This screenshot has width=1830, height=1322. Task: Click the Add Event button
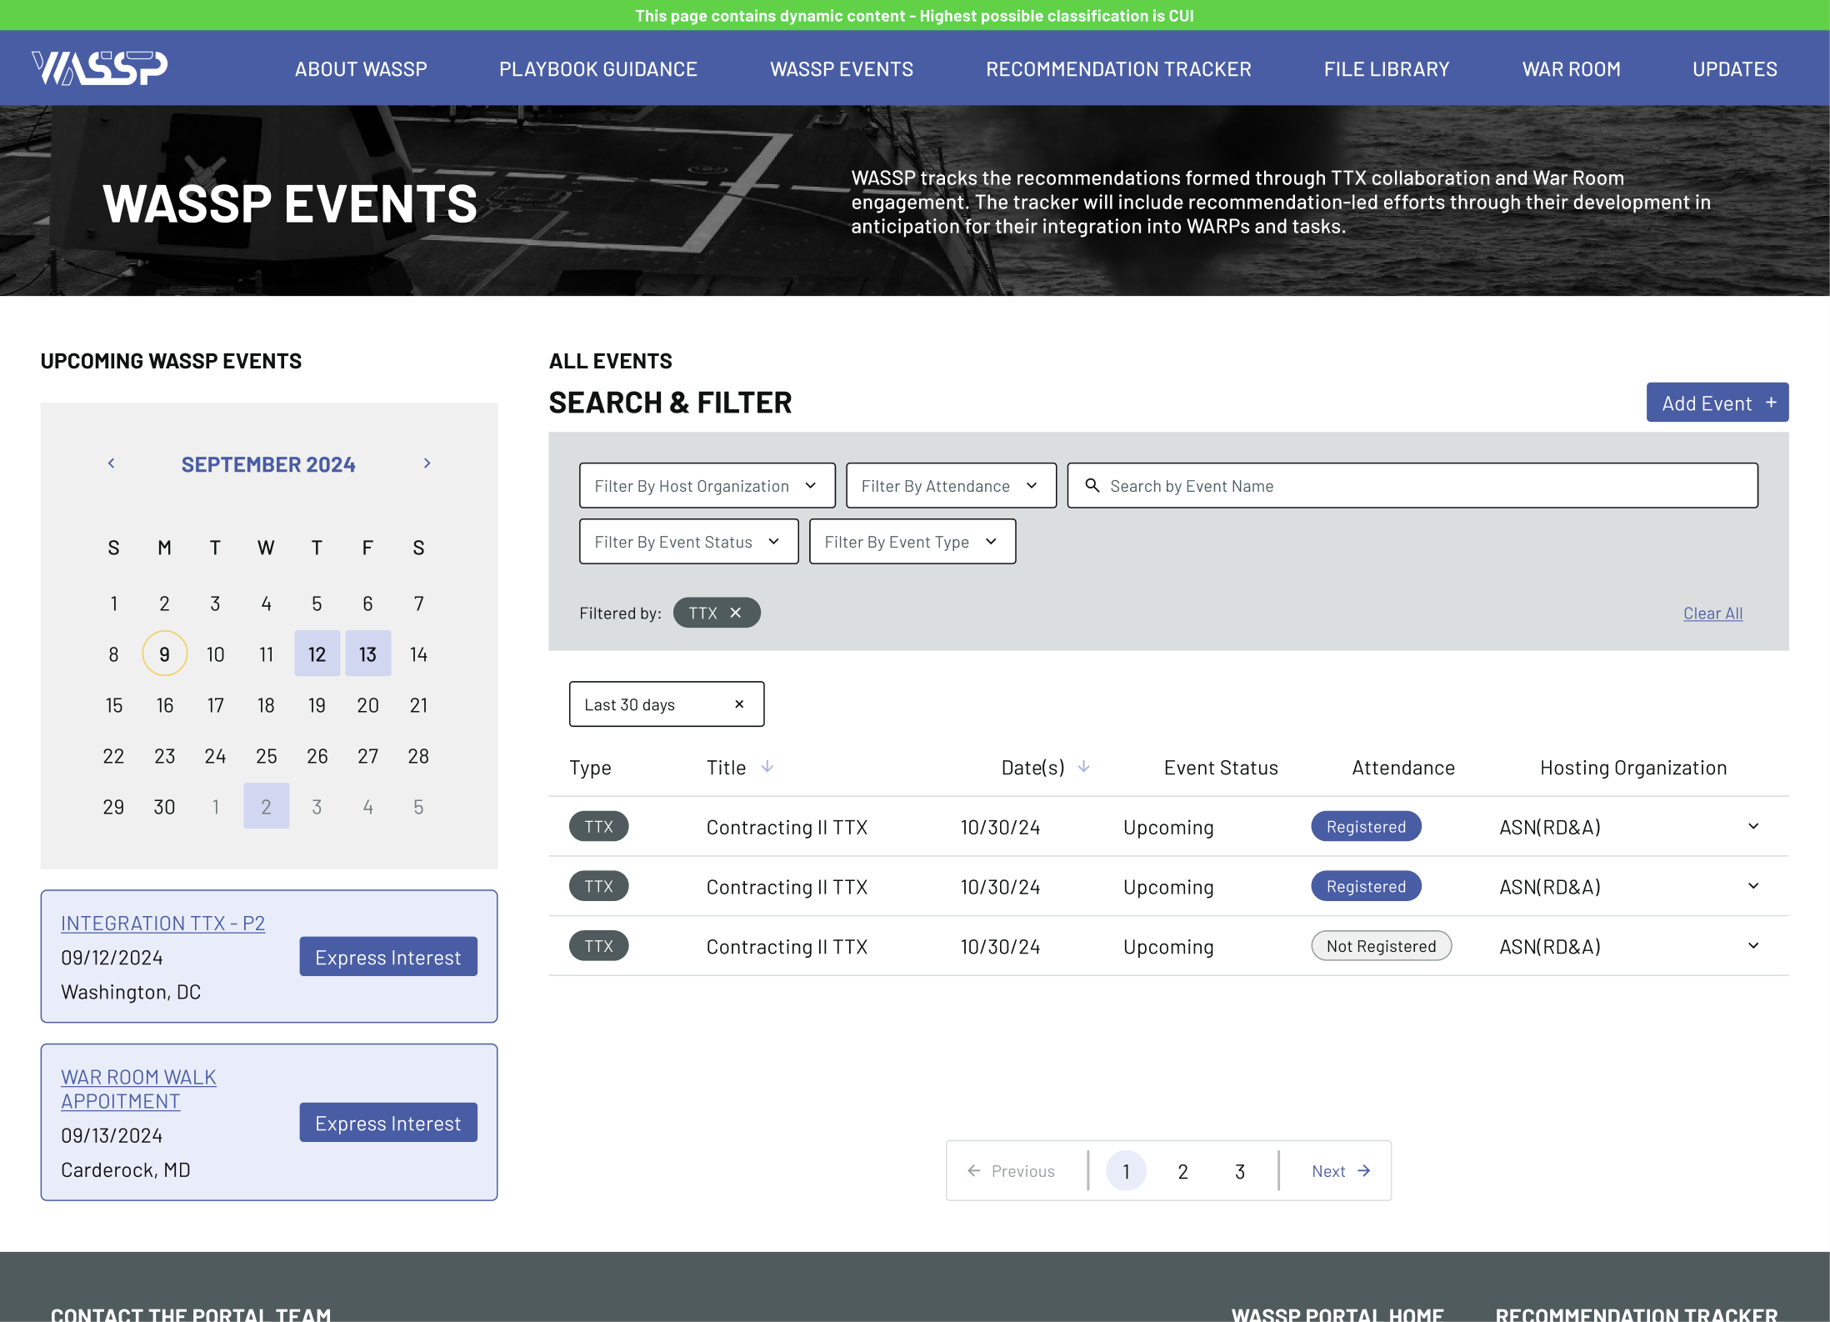click(1717, 403)
